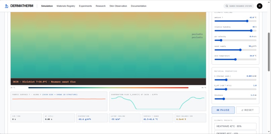Adjust the skin temperature slider
This screenshot has height=134, width=271.
(235, 59)
